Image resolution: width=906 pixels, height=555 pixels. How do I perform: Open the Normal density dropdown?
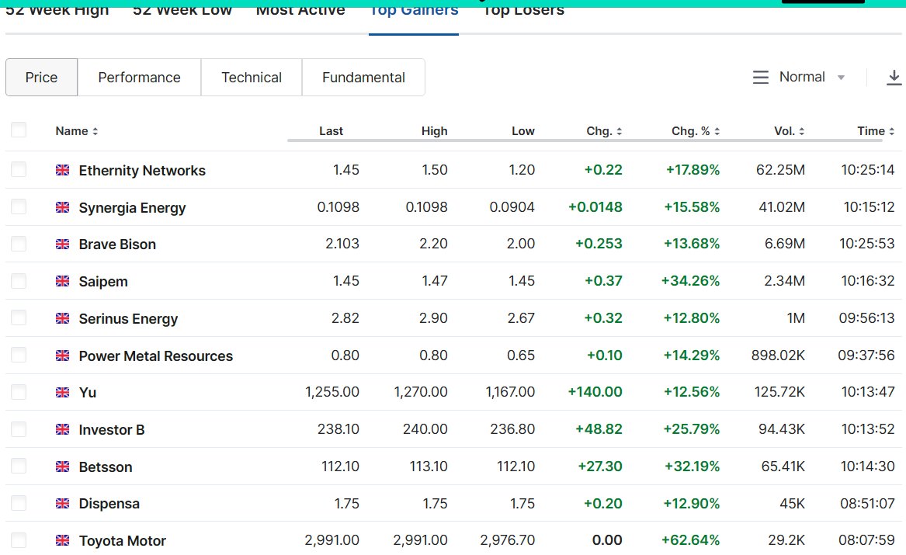(x=800, y=77)
